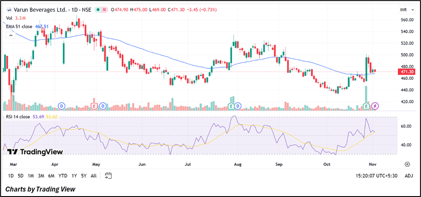The height and width of the screenshot is (197, 421).
Task: Select the RSI 14 close indicator legend
Action: pos(18,117)
